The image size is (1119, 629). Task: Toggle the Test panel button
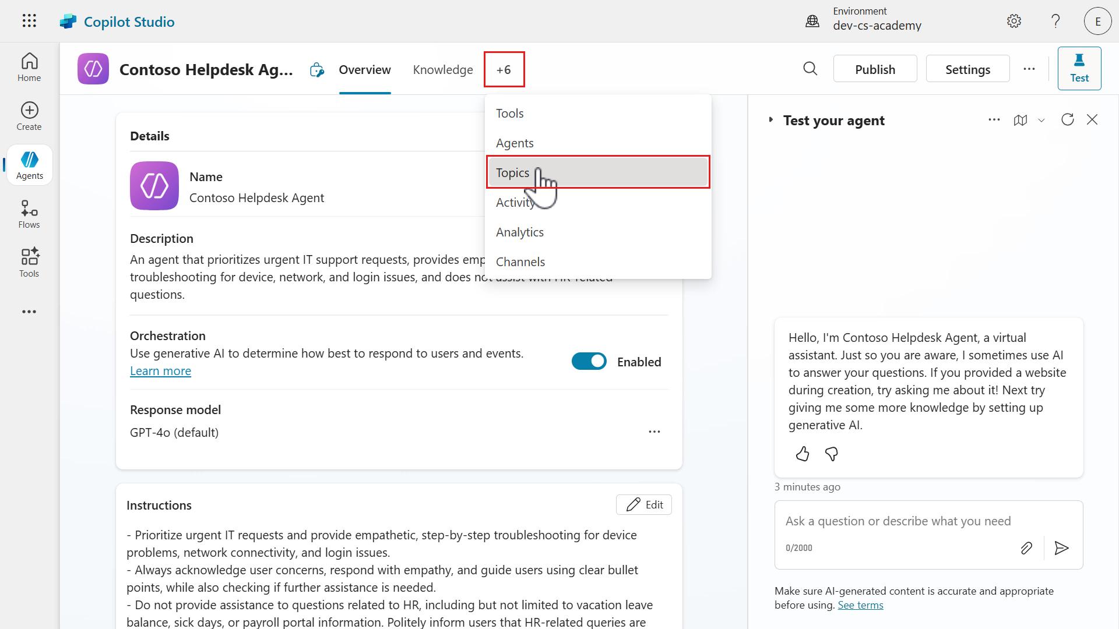pyautogui.click(x=1079, y=69)
